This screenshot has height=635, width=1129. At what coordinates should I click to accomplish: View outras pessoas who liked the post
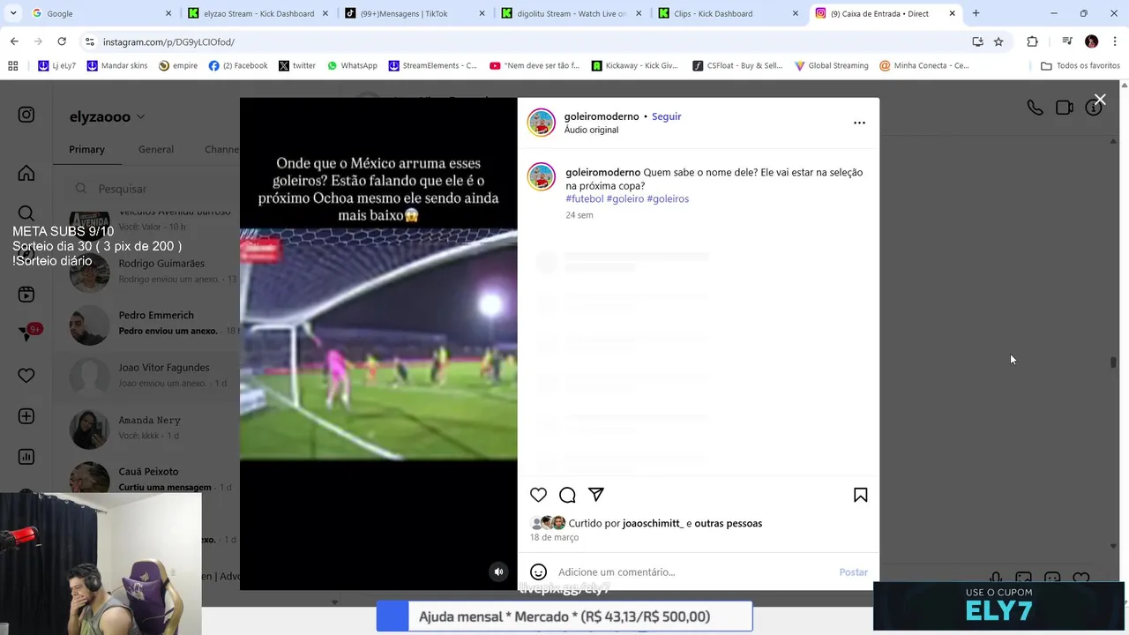coord(728,523)
